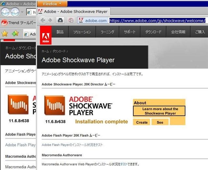Screen dimensions: 208x170
Task: Open the ご購入 navigation menu
Action: pos(200,32)
